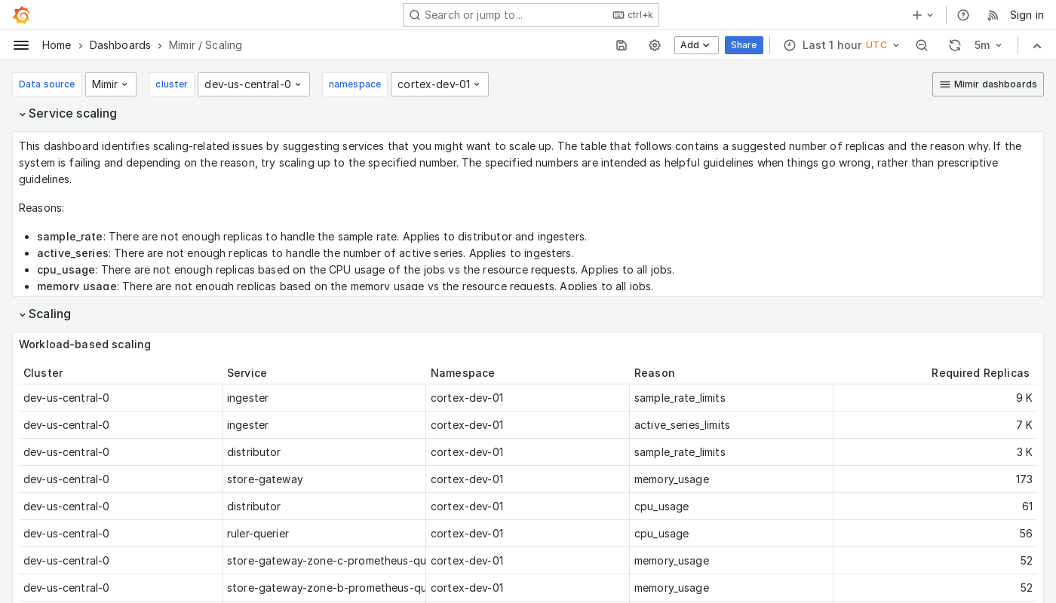Sort table by Reason column header
The height and width of the screenshot is (603, 1056).
[x=654, y=373]
